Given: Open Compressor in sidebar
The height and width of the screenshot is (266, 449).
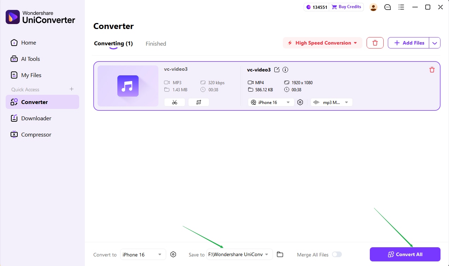Looking at the screenshot, I should coord(42,134).
